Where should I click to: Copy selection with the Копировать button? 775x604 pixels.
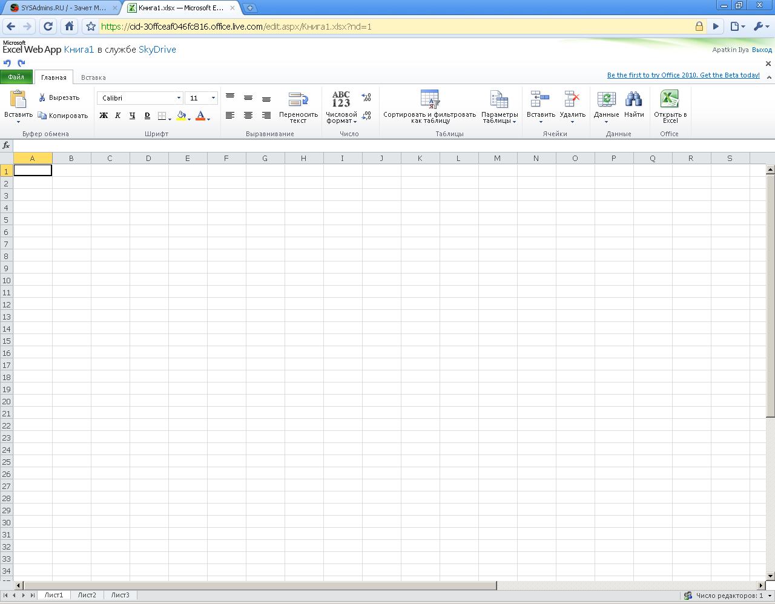click(x=63, y=116)
